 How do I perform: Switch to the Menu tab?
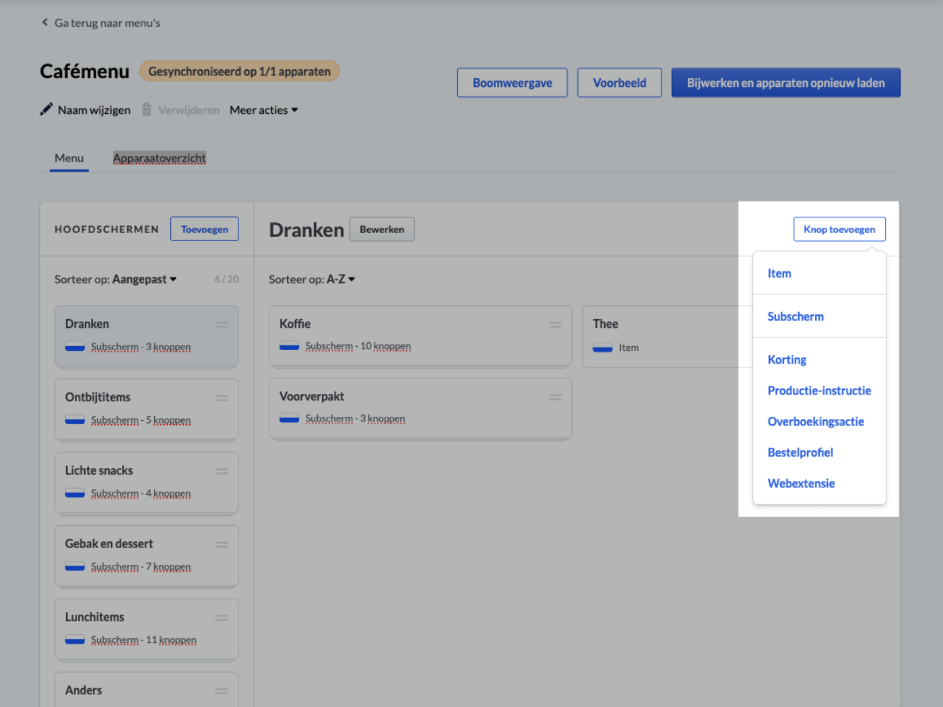69,158
